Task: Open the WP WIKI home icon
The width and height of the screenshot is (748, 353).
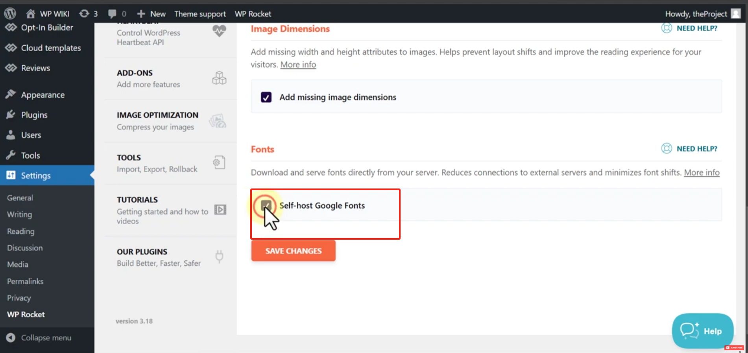Action: 31,14
